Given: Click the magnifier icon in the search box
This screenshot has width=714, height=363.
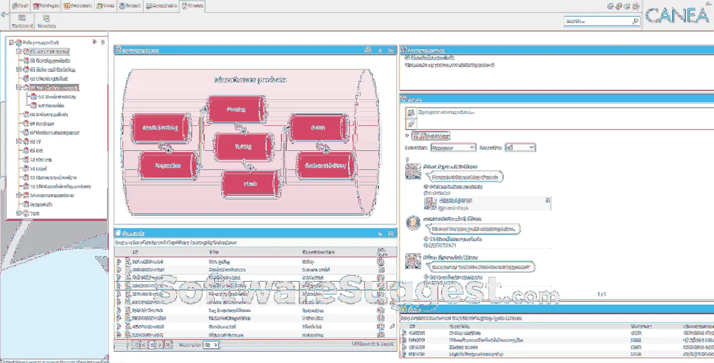Looking at the screenshot, I should (635, 20).
